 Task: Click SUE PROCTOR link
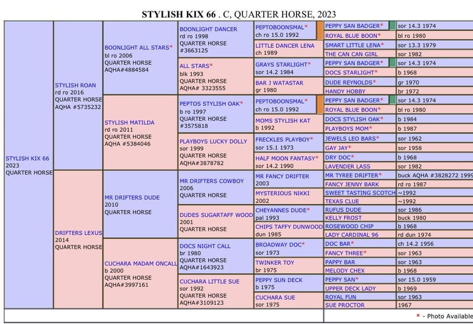pos(345,305)
